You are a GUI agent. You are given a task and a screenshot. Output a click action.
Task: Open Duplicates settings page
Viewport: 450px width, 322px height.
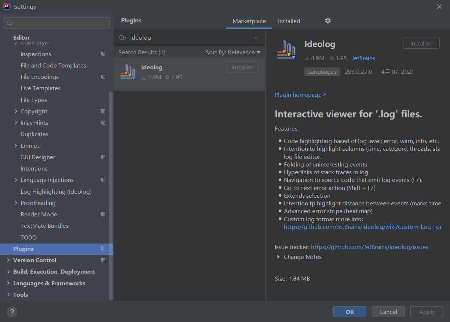pos(34,134)
